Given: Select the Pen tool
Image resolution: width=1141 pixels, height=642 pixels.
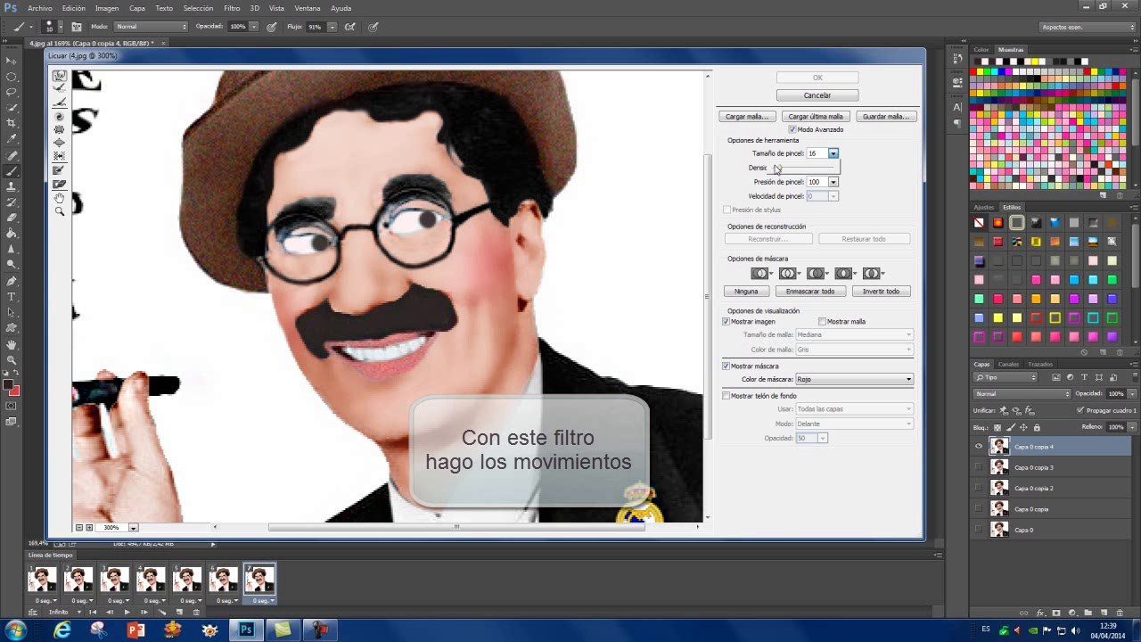Looking at the screenshot, I should [x=12, y=281].
